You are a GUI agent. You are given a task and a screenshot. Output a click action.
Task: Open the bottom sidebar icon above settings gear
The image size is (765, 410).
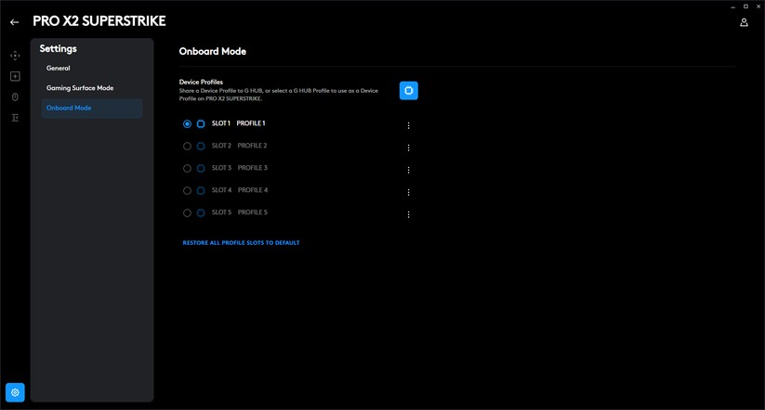coord(15,118)
